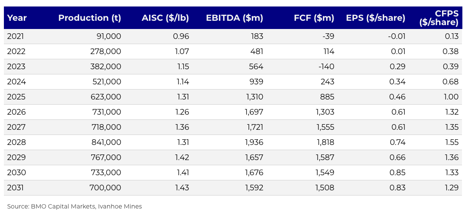
Task: Click the 2021 year cell
Action: click(x=16, y=36)
